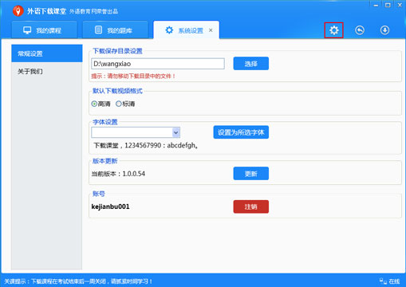Expand the font selection dropdown arrow
406x287 pixels.
(175, 132)
